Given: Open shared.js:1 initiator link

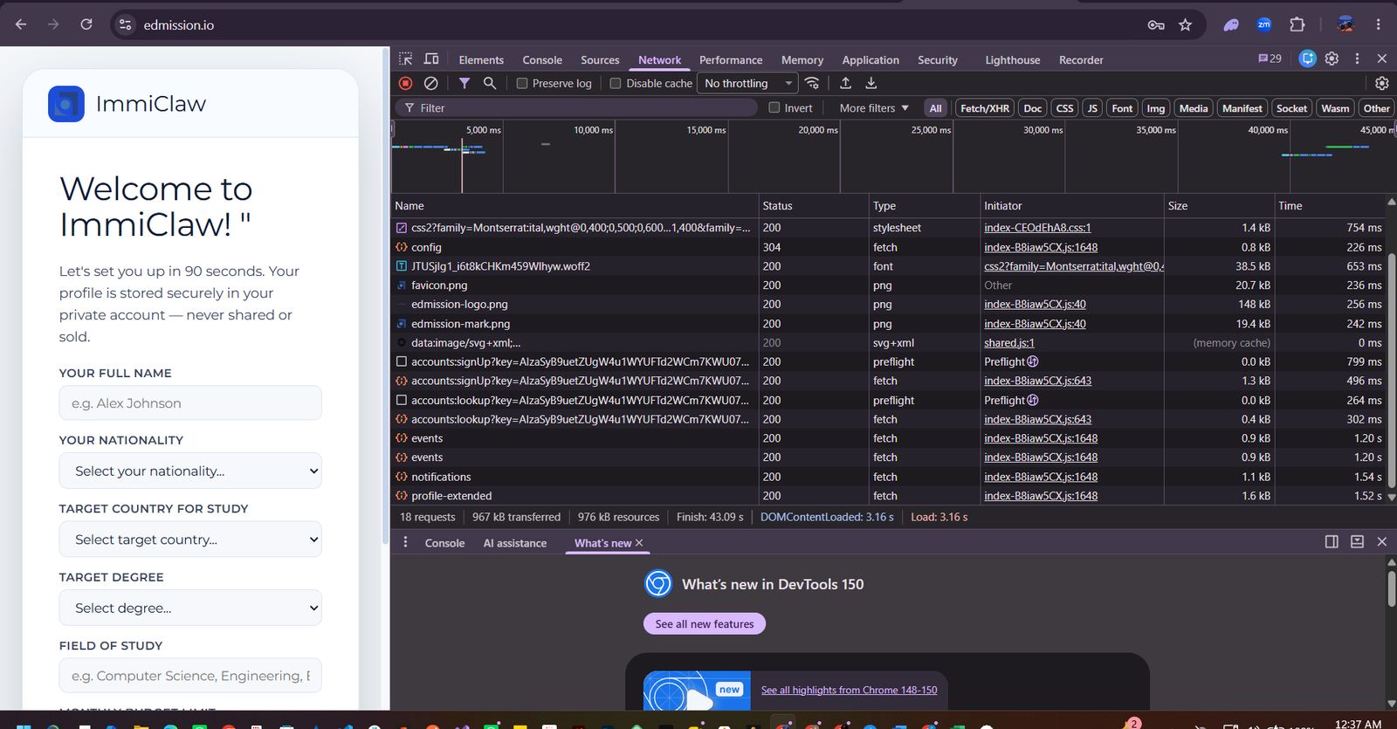Looking at the screenshot, I should pos(1009,343).
